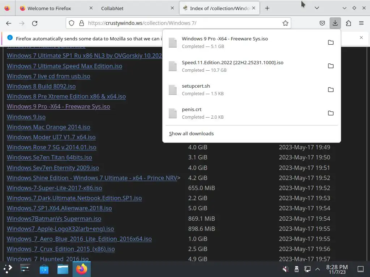Viewport: 370px width, 277px height.
Task: Open the tracking protection shield icon
Action: click(x=72, y=23)
